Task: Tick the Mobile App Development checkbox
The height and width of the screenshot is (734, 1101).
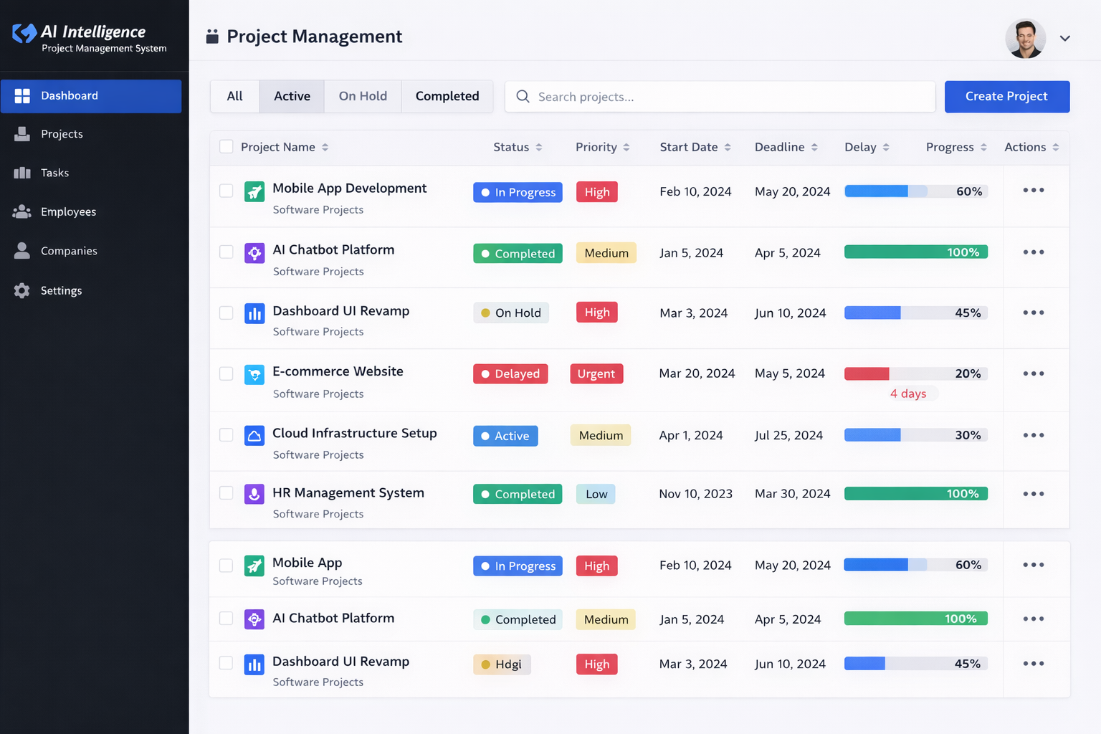Action: (x=226, y=191)
